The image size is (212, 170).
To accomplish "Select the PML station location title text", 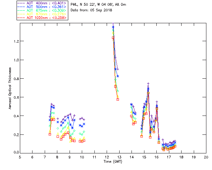I will 98,4.
